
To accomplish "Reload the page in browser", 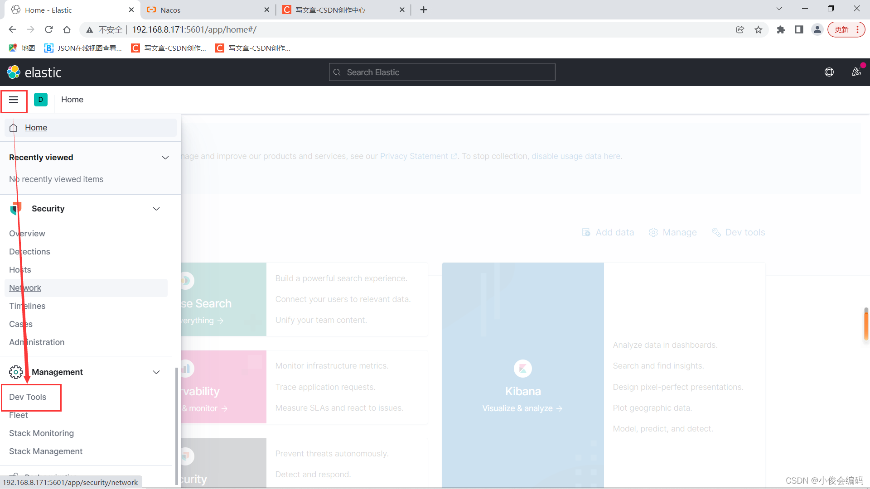I will click(49, 30).
